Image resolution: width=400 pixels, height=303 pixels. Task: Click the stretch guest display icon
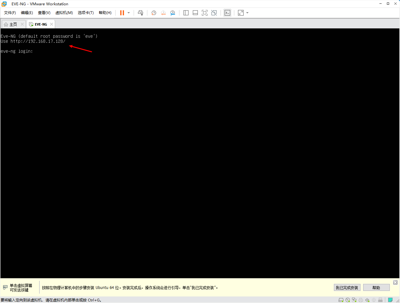point(241,13)
